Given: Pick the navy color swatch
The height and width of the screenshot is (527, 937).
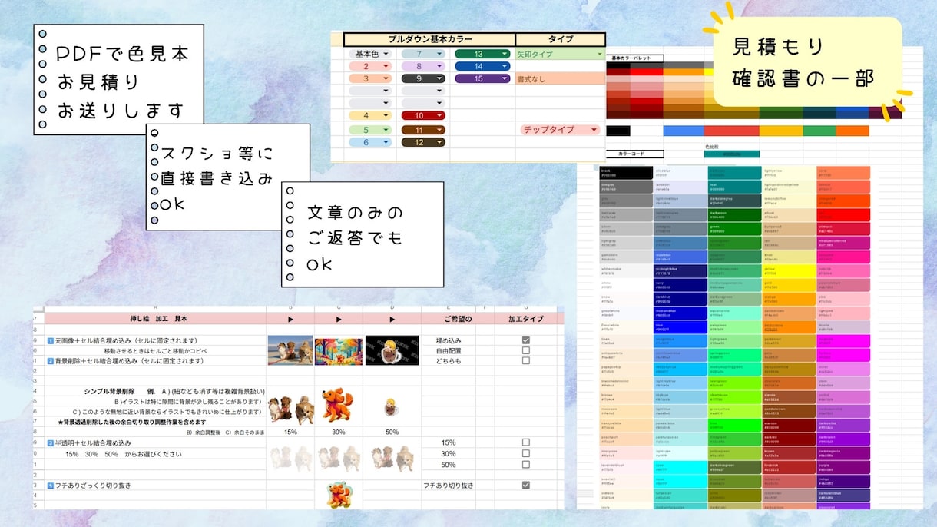Looking at the screenshot, I should [x=680, y=285].
